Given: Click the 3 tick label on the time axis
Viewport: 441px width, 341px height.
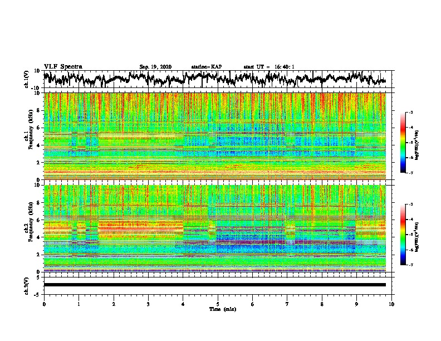Looking at the screenshot, I should (148, 304).
